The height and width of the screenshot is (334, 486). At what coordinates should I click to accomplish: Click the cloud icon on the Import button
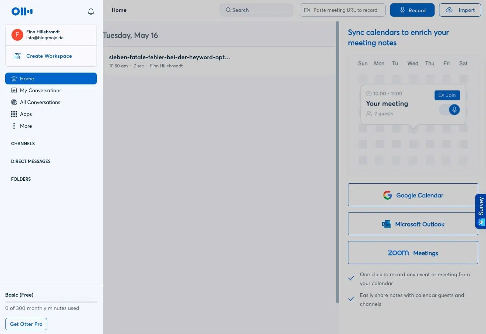click(x=448, y=10)
